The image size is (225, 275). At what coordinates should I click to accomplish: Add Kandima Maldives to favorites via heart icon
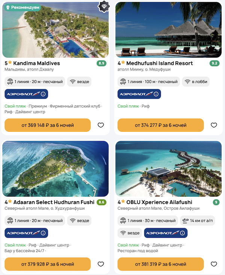(100, 125)
